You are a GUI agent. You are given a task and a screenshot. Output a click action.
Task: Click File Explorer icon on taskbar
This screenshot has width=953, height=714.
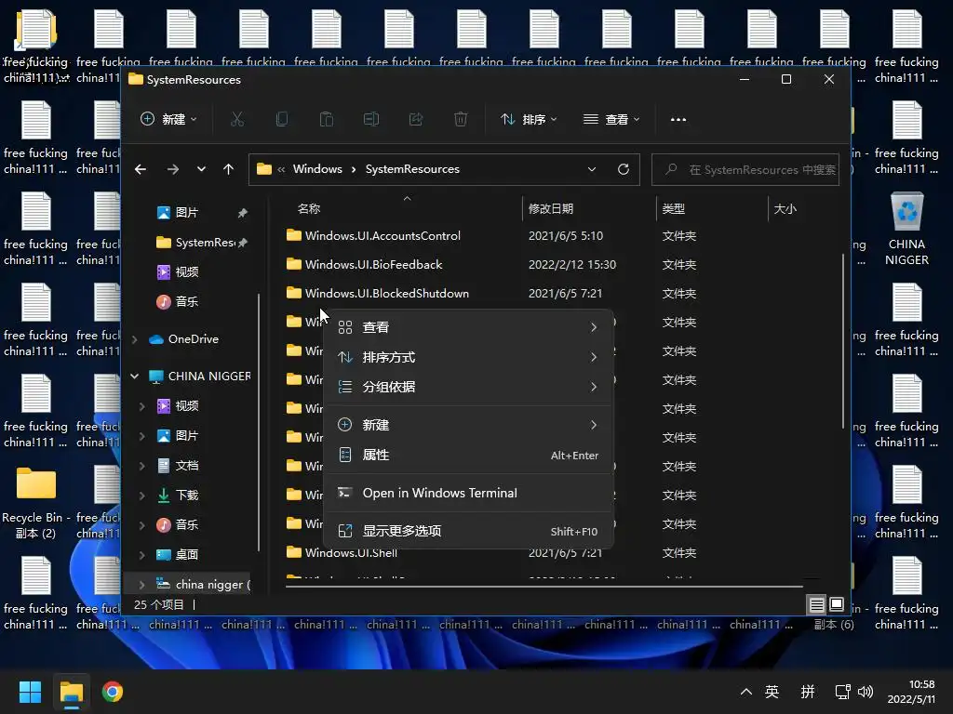(71, 692)
